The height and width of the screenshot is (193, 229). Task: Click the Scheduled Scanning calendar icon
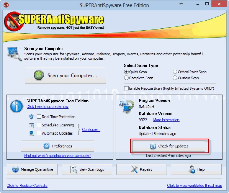(x=32, y=125)
